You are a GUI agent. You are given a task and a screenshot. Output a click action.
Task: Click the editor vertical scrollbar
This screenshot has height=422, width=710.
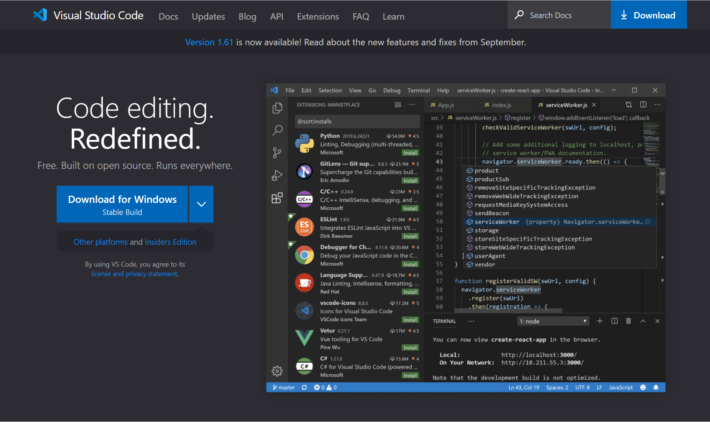click(x=662, y=181)
